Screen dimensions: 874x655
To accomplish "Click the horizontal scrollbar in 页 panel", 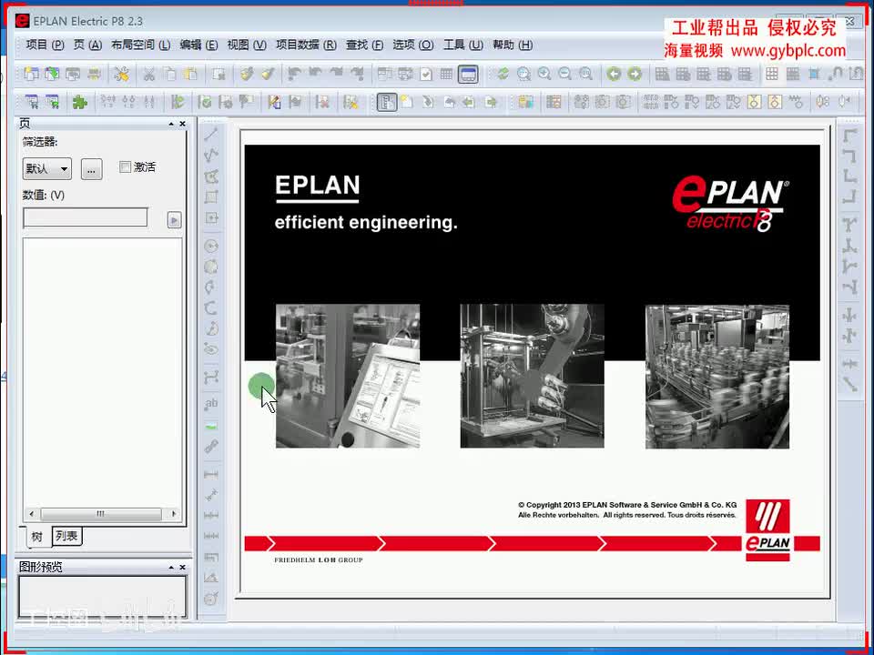I will pos(101,513).
